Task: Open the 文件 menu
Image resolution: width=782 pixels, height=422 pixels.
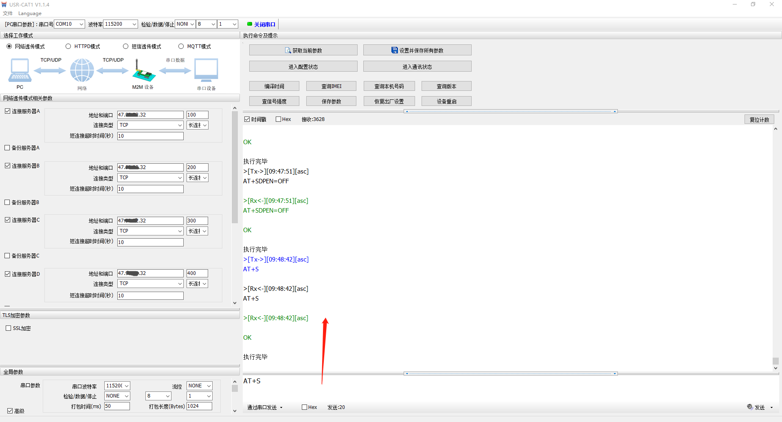Action: [8, 13]
